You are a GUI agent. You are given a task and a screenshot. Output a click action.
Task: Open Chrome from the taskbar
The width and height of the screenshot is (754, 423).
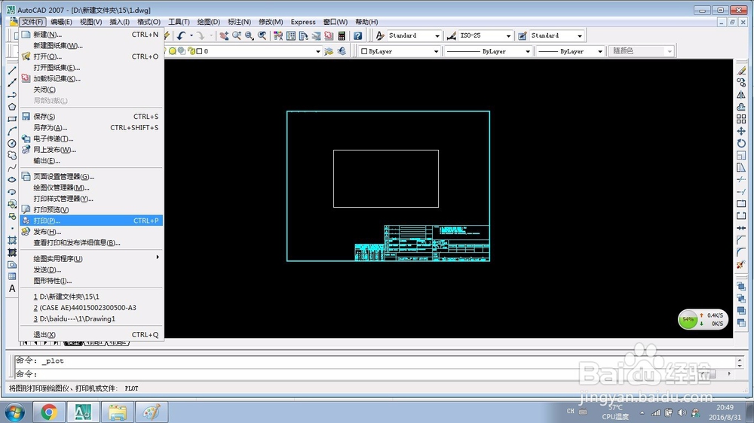click(x=48, y=412)
